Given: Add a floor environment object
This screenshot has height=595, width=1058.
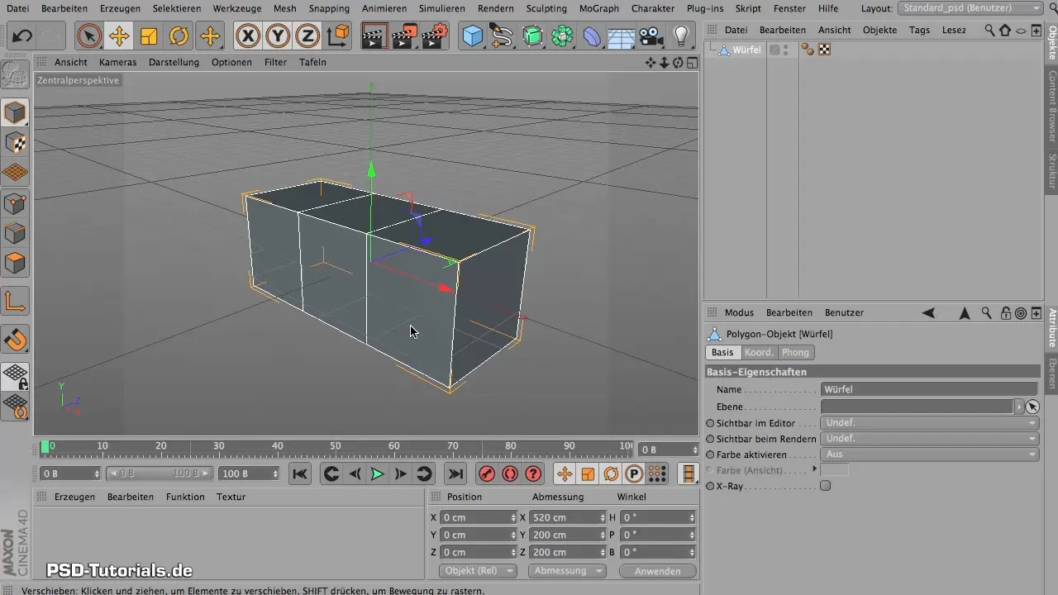Looking at the screenshot, I should 622,36.
